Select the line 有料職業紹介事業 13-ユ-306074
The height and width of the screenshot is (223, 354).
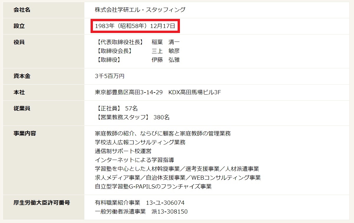(x=140, y=203)
